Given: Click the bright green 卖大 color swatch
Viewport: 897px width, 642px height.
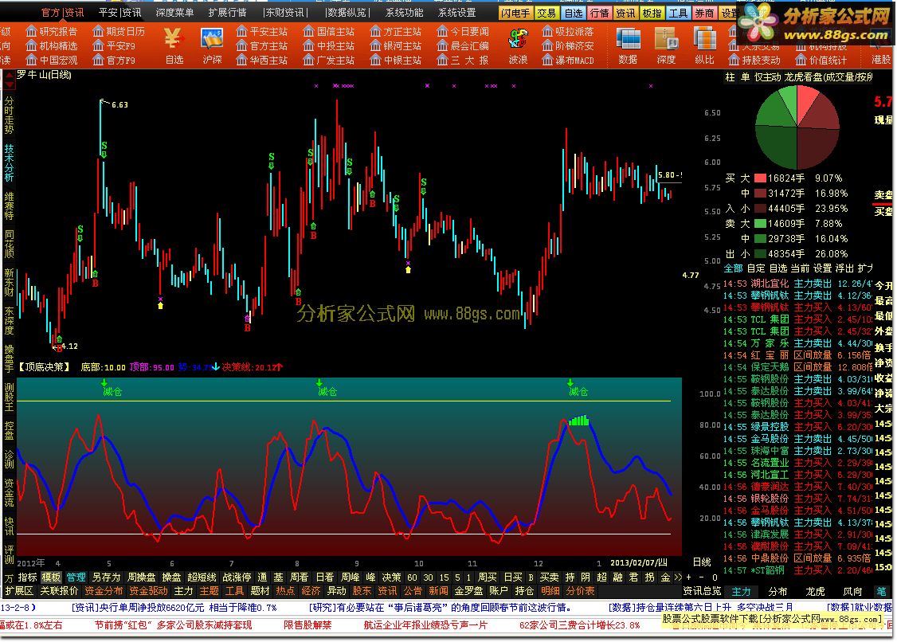Looking at the screenshot, I should click(x=760, y=224).
